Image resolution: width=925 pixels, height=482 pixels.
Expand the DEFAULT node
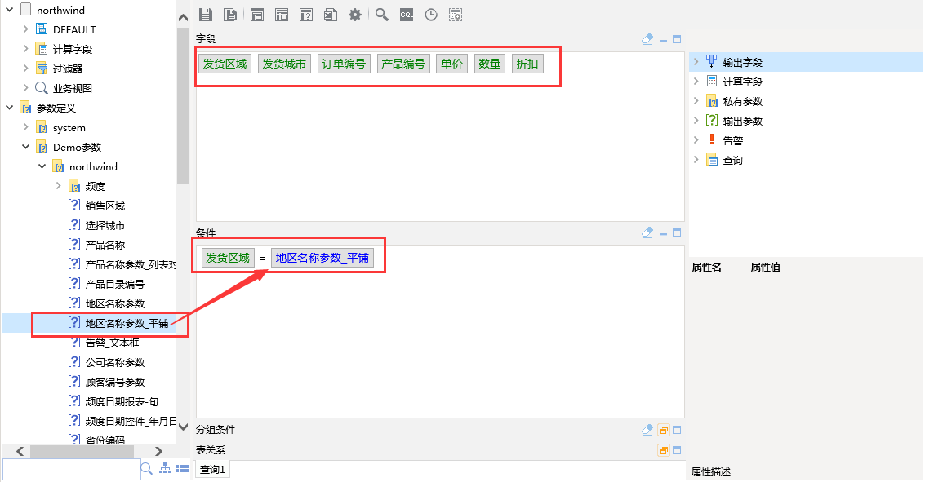tap(25, 29)
